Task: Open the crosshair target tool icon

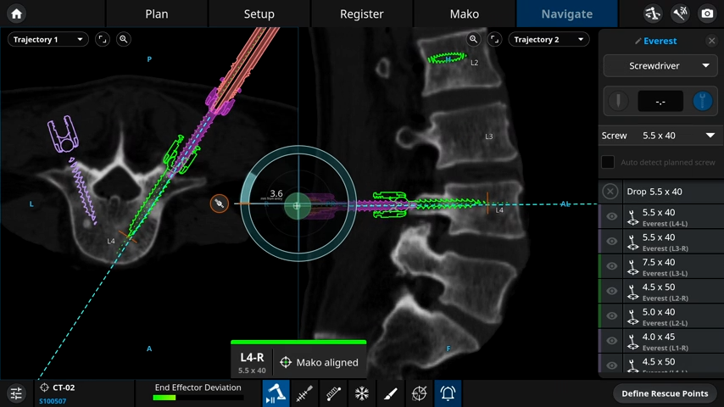Action: [x=420, y=393]
